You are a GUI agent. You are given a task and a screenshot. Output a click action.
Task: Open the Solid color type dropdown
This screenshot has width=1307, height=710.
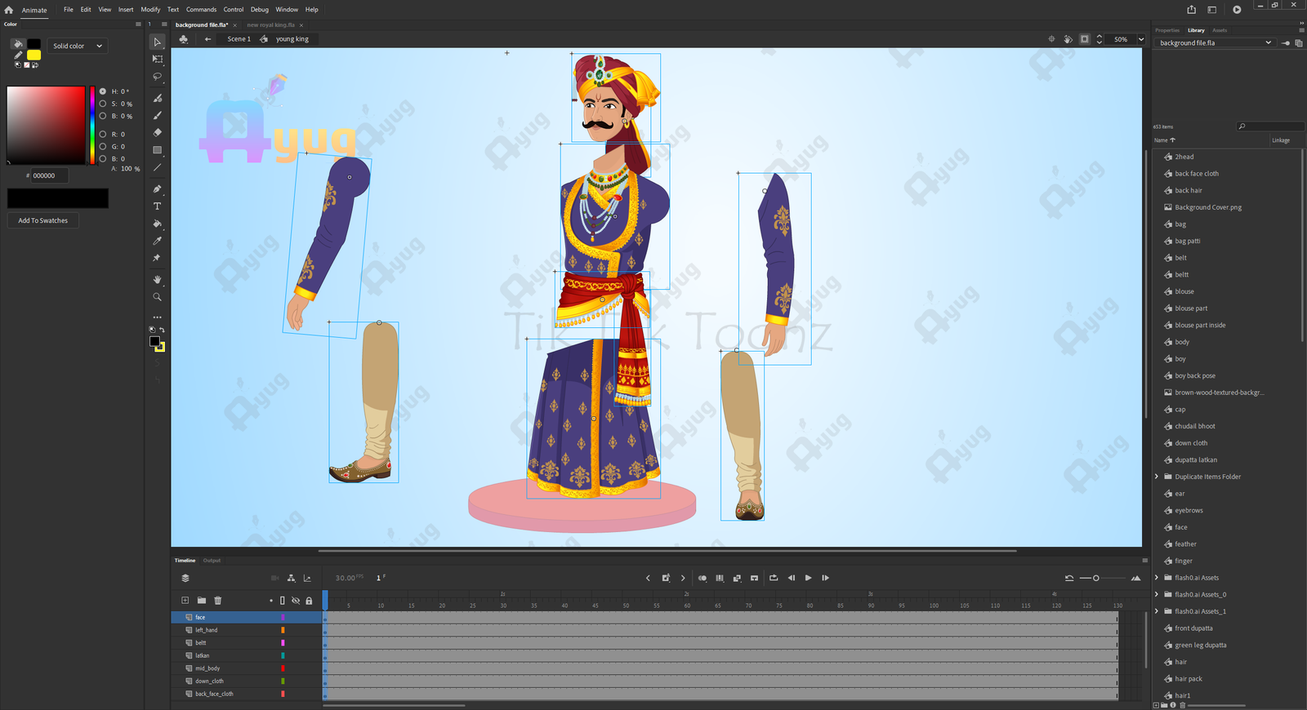[78, 46]
